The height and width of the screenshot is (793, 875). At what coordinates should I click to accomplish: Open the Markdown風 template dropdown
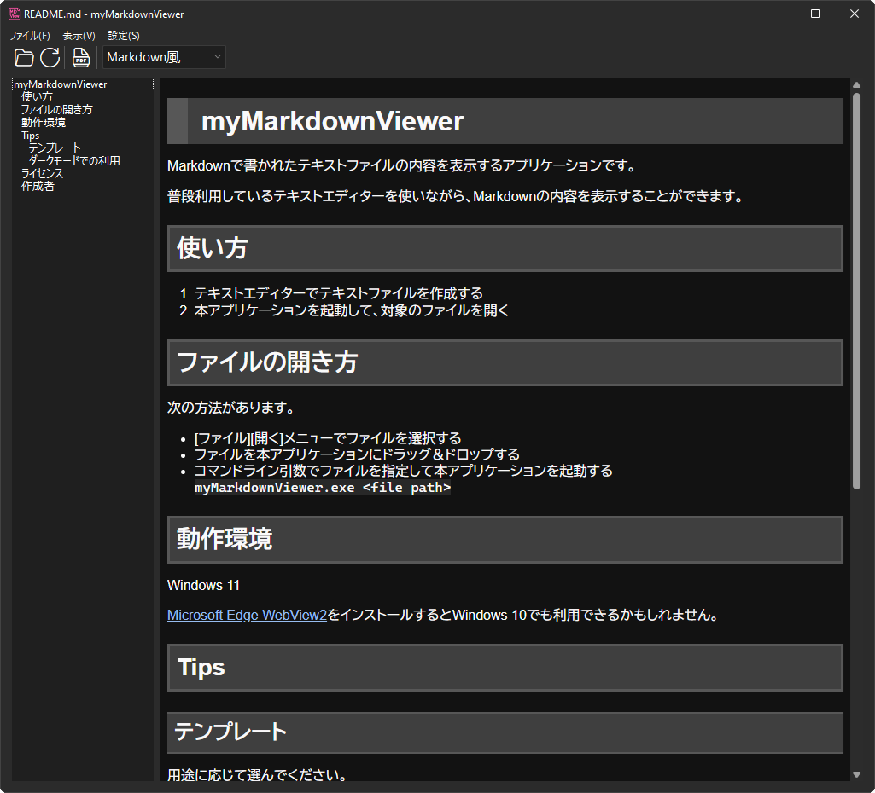pyautogui.click(x=164, y=57)
